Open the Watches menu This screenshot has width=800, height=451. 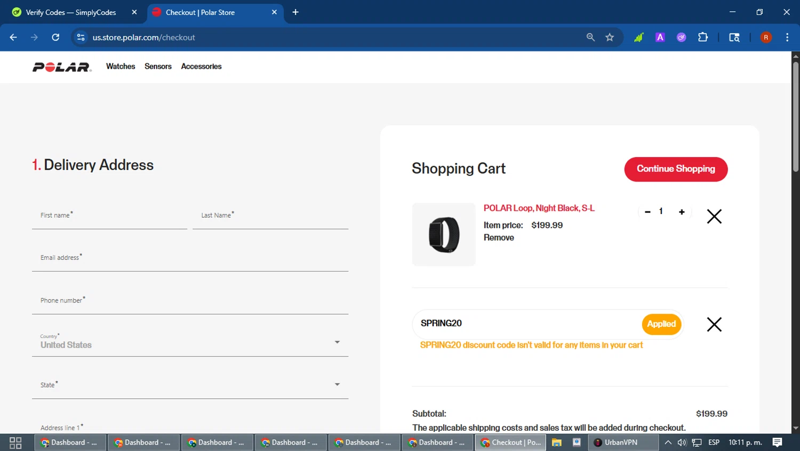tap(121, 67)
